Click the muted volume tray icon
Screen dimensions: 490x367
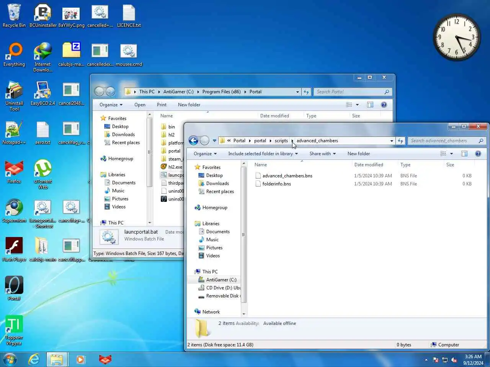point(454,360)
